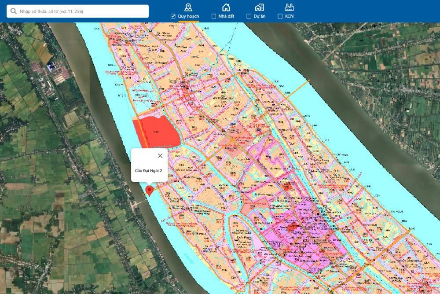The width and height of the screenshot is (440, 294).
Task: Click the Nhà đất house icon
Action: click(226, 7)
